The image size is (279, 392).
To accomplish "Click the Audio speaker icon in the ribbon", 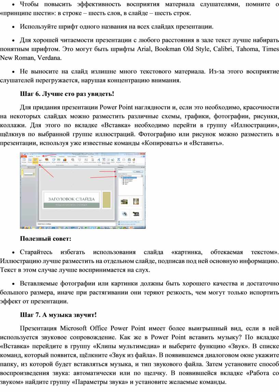I will [134, 160].
